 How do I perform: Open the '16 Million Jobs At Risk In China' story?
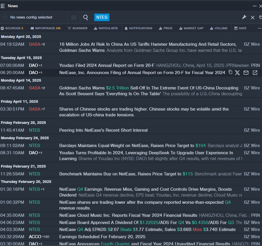pyautogui.click(x=148, y=47)
